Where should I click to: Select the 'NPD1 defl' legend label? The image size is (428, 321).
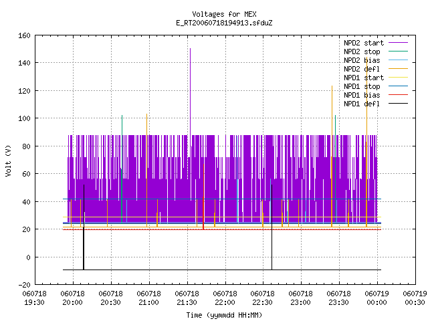(362, 104)
